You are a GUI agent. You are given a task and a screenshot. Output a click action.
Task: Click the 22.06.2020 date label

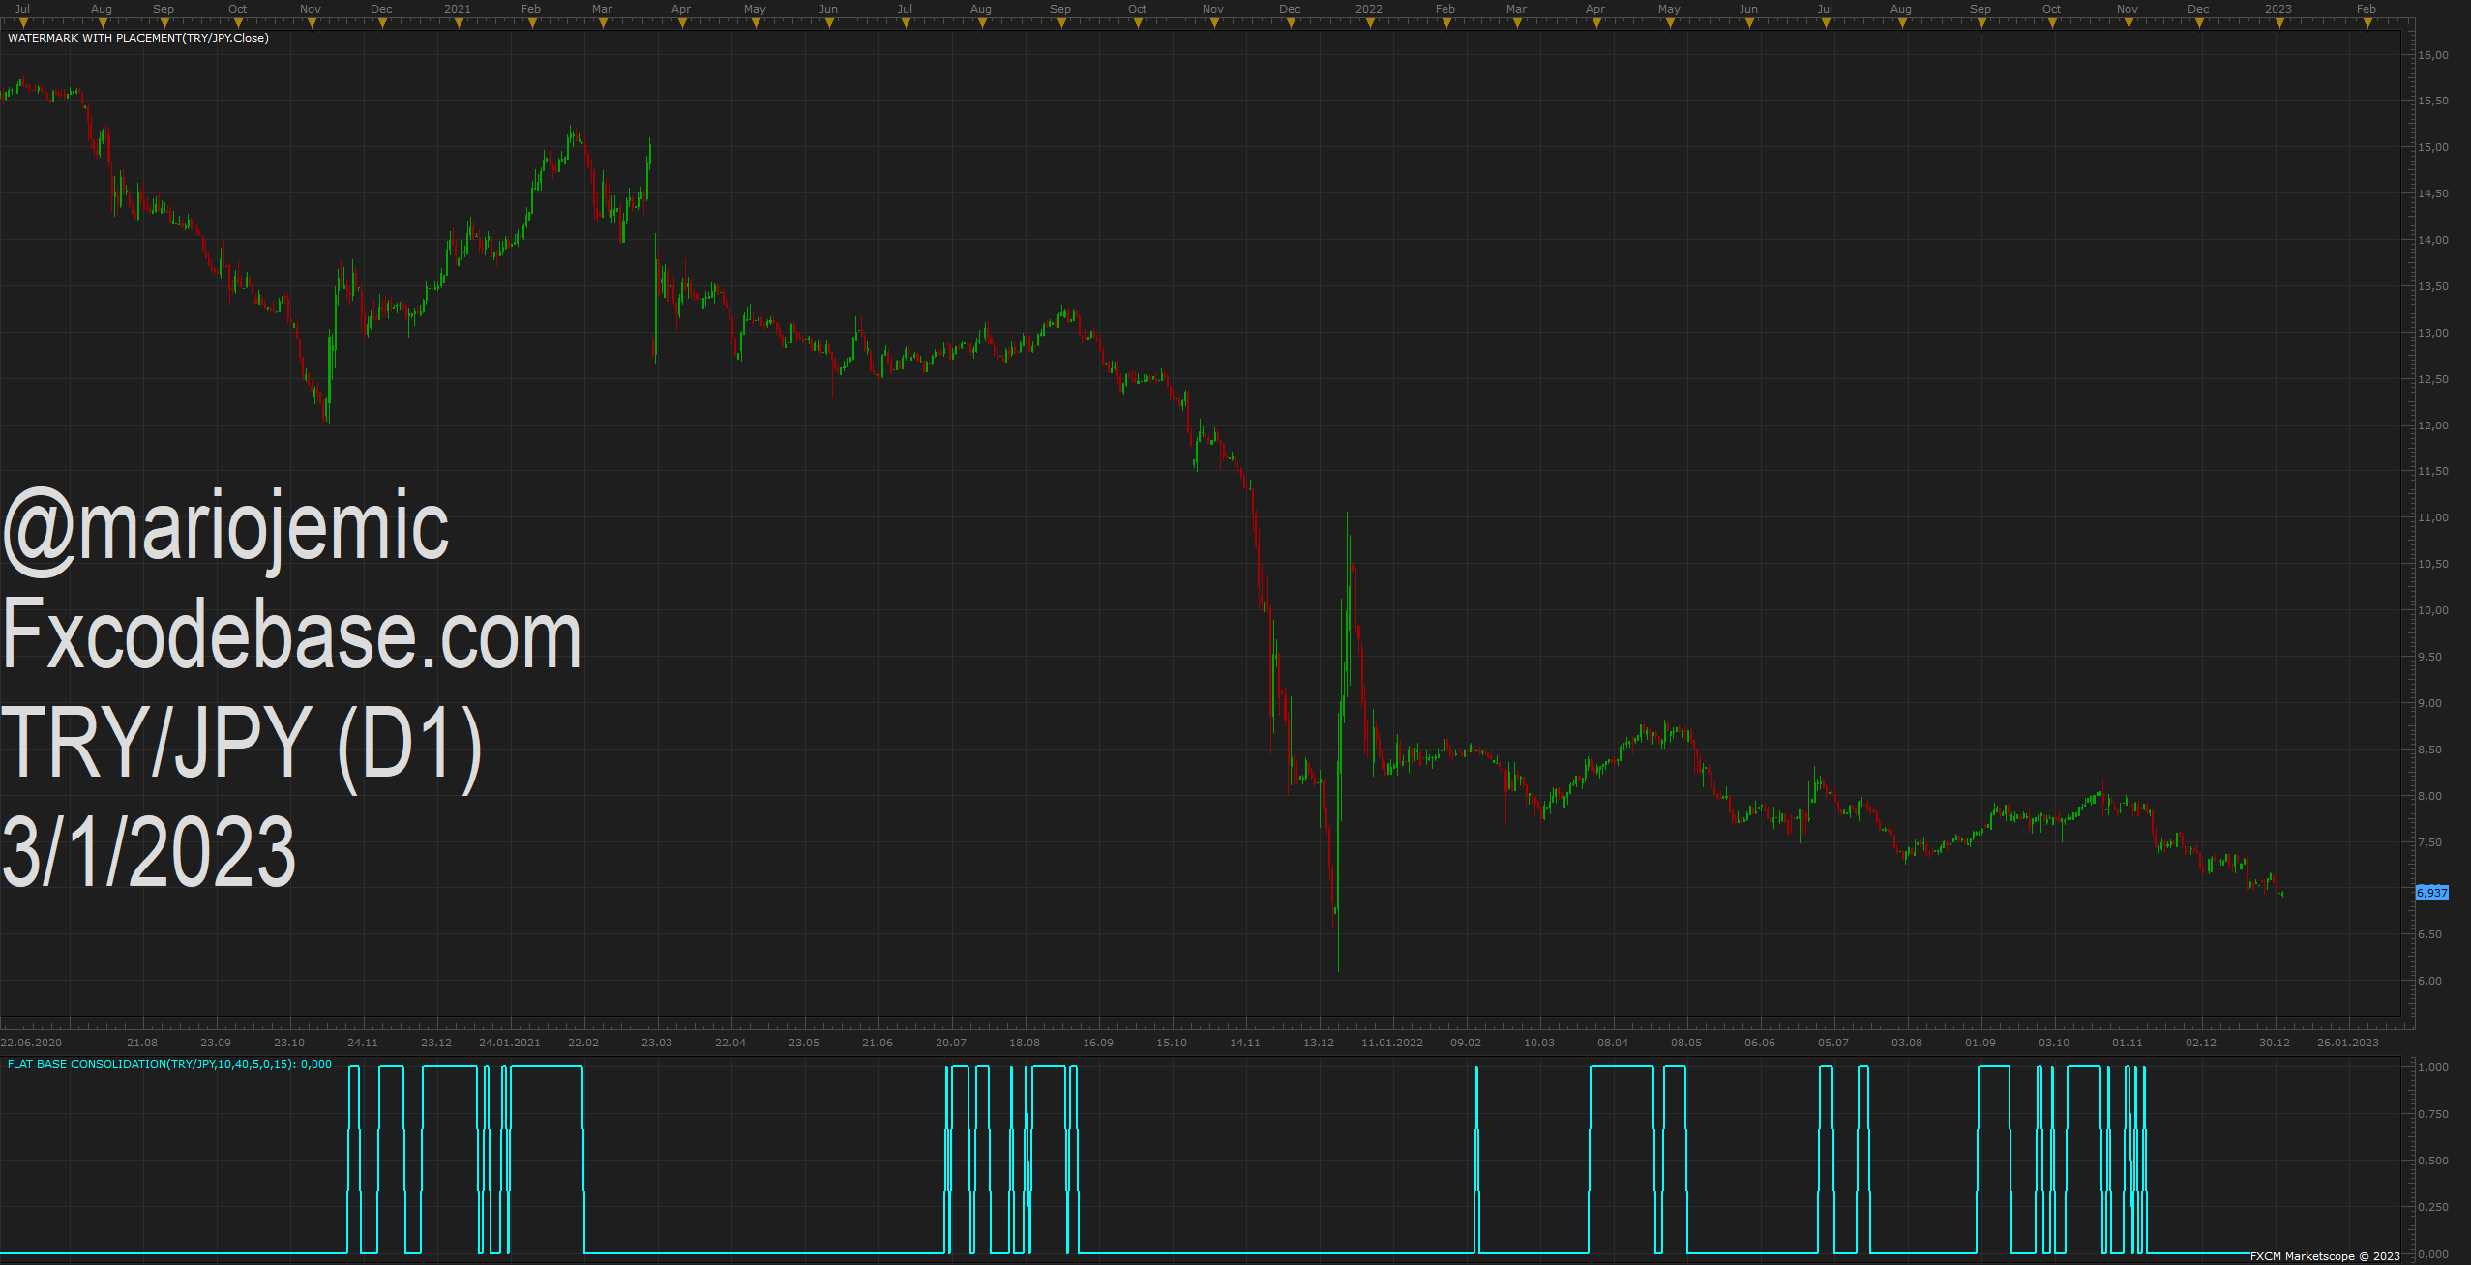(31, 1043)
